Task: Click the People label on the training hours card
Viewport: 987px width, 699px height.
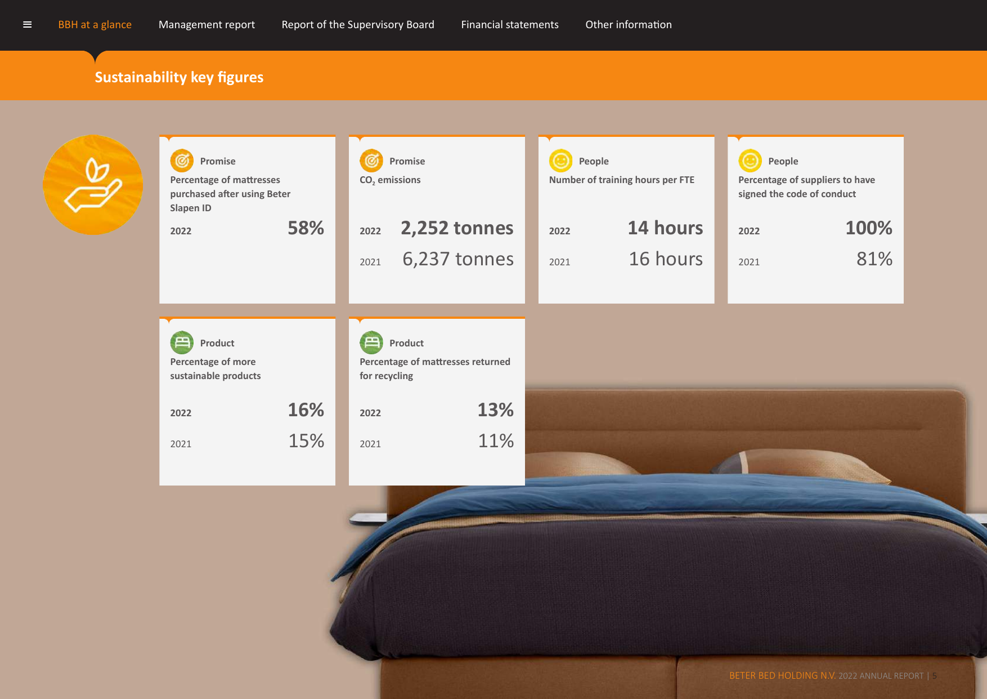Action: click(x=594, y=161)
